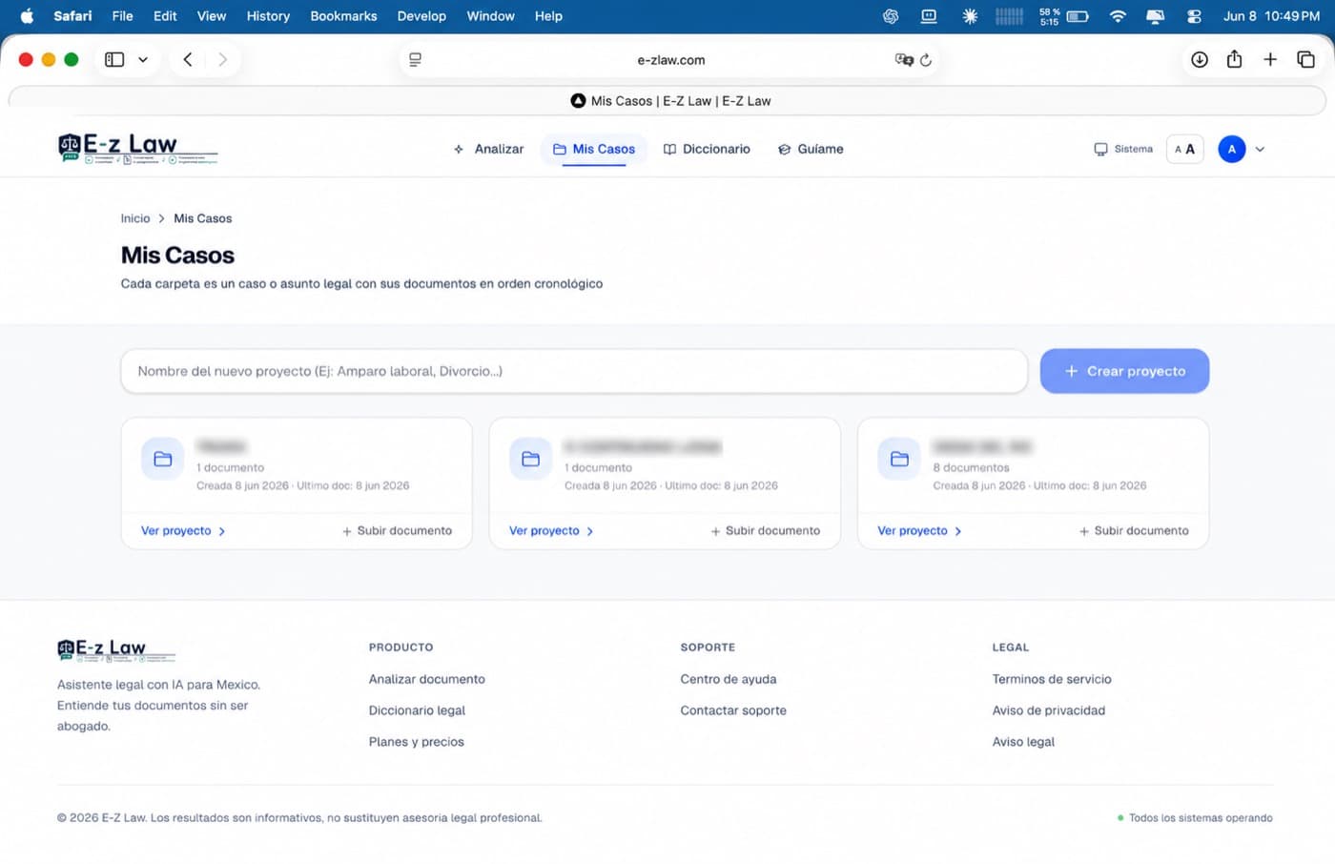Click the new project name input field

574,371
